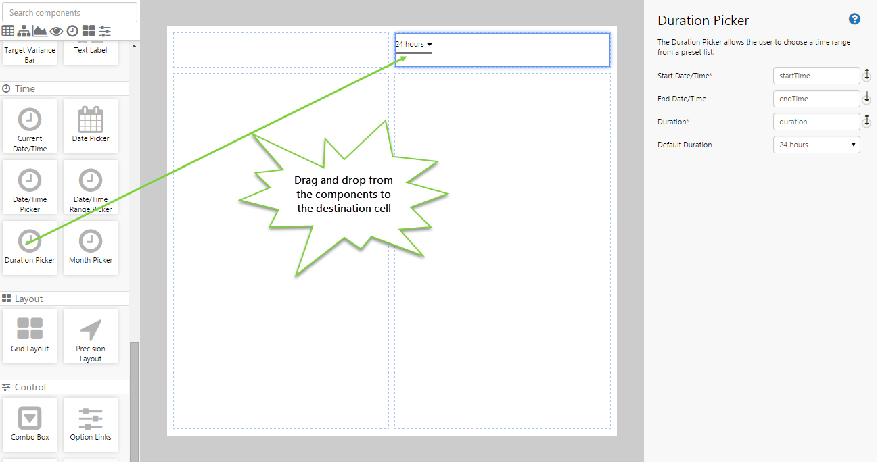Select the Date Picker component
The width and height of the screenshot is (878, 462).
pyautogui.click(x=91, y=126)
